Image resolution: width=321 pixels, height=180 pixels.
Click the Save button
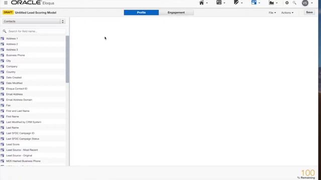[x=309, y=12]
